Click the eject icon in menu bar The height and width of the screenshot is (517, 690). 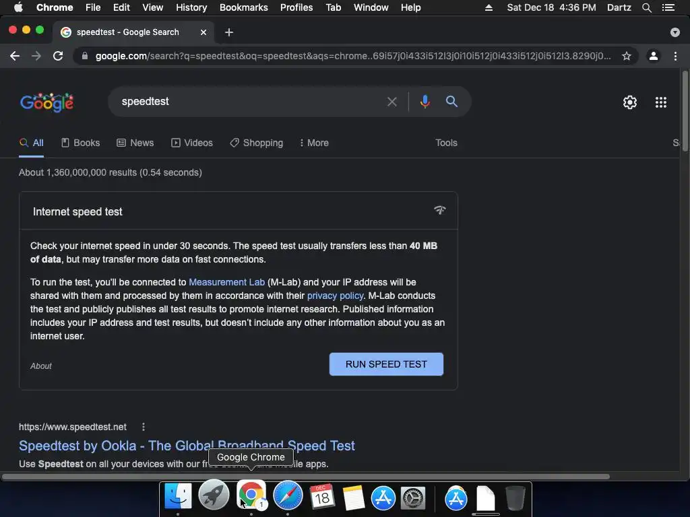[489, 7]
